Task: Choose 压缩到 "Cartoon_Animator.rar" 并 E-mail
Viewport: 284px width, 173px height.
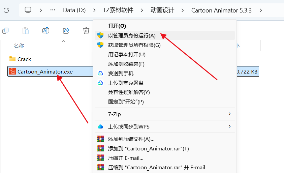Action: click(165, 167)
